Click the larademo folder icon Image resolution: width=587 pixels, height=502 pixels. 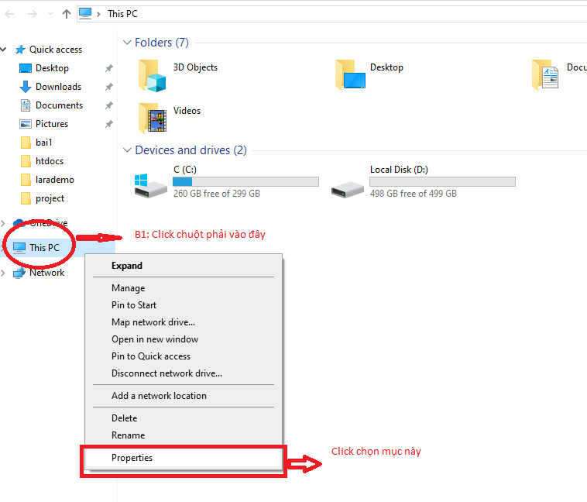[x=26, y=180]
